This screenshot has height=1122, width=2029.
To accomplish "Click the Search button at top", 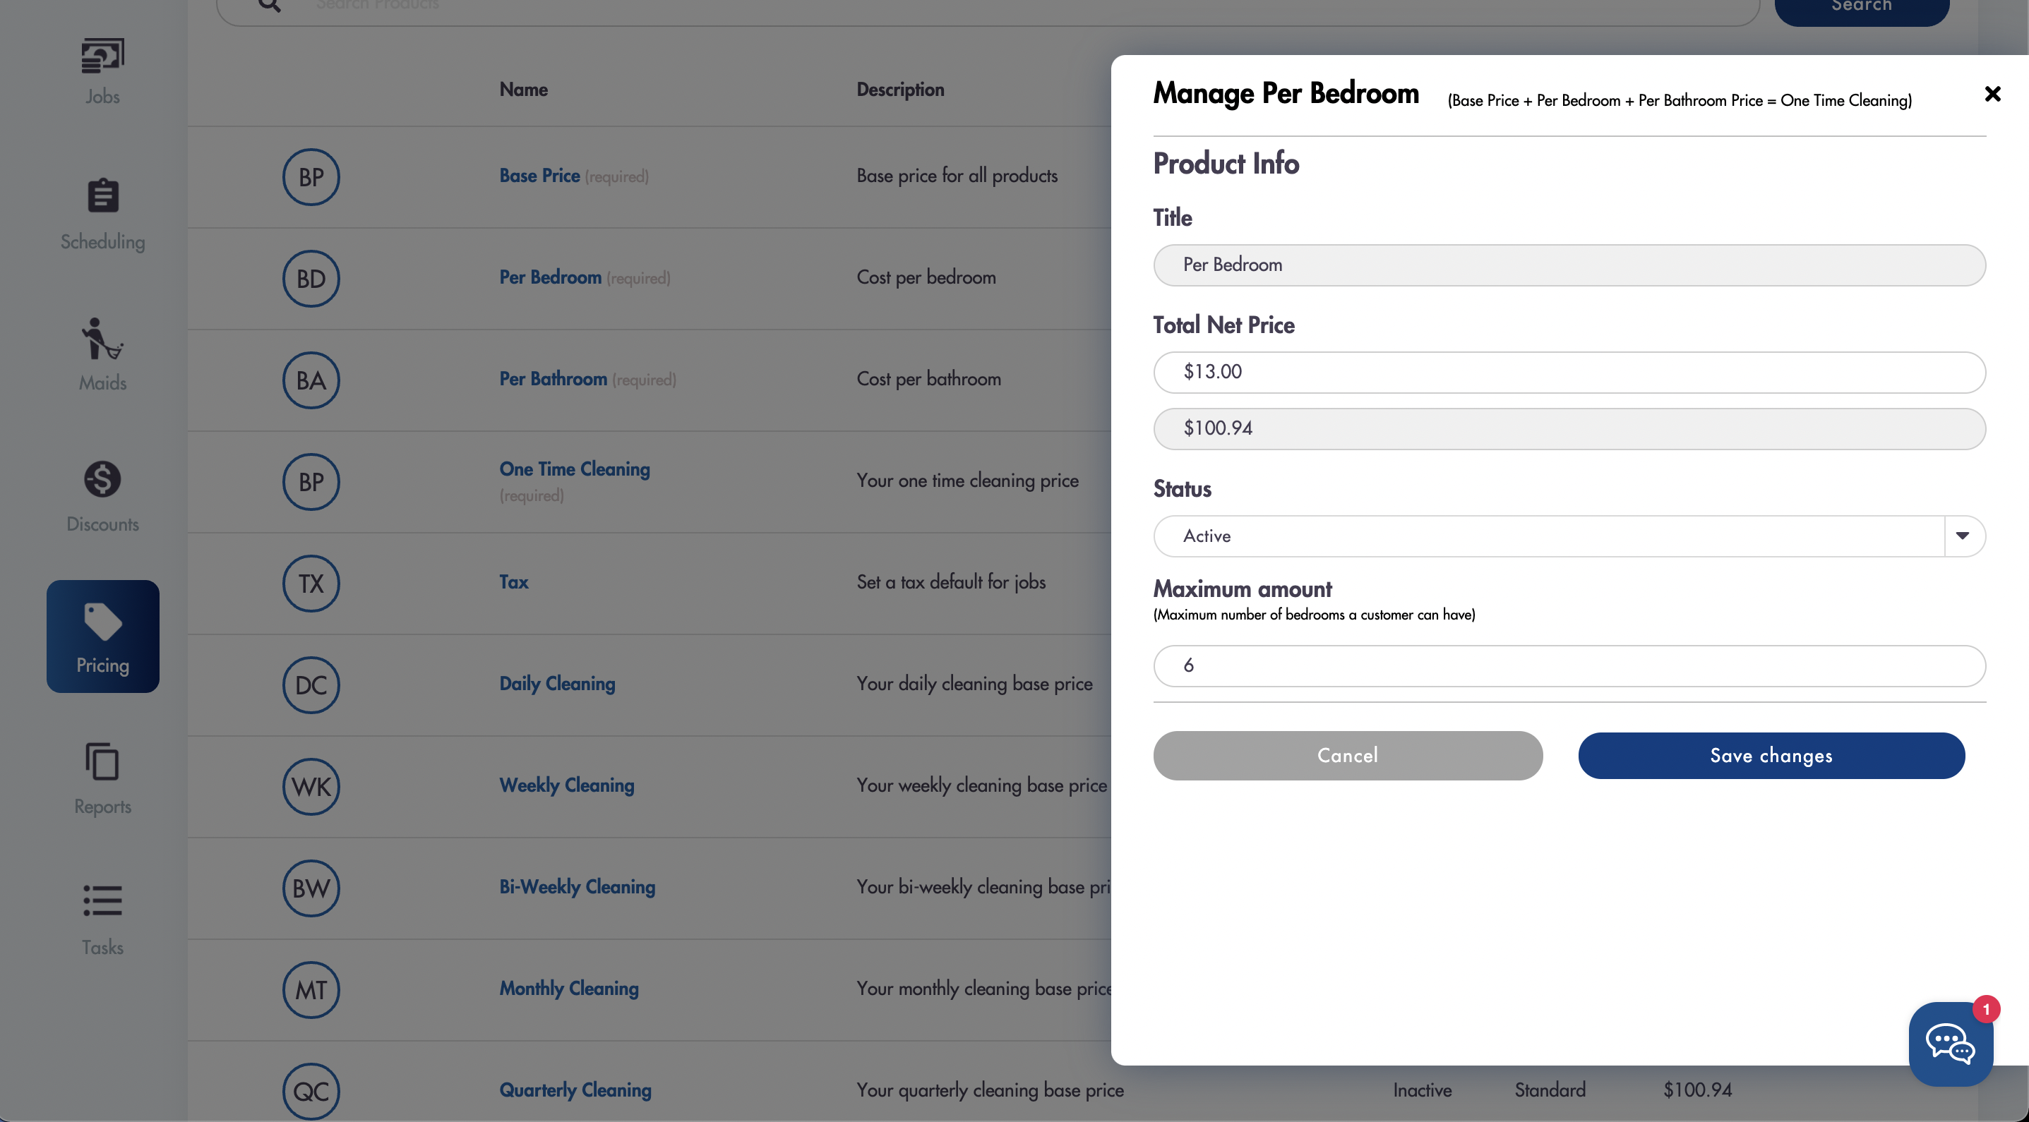I will pos(1861,8).
